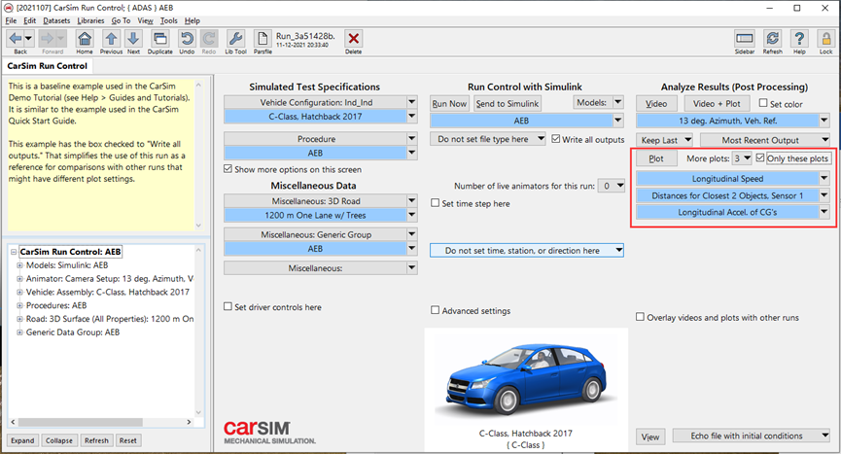Screen dimensions: 841x454
Task: Enable Set driver controls here checkbox
Action: (228, 306)
